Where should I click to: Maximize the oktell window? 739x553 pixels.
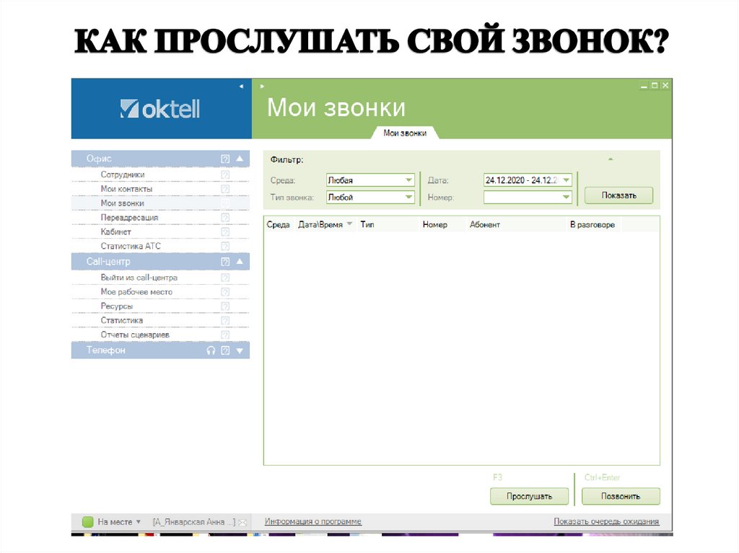pyautogui.click(x=655, y=86)
